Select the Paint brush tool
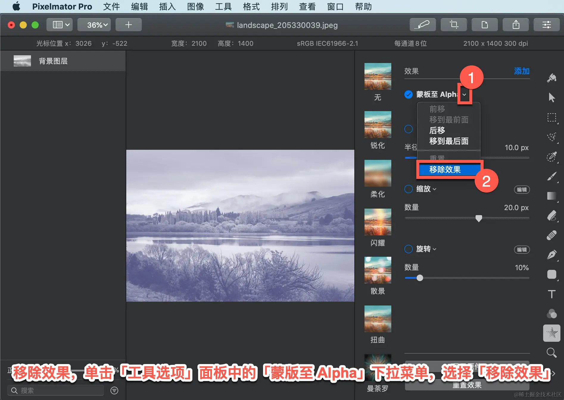Viewport: 564px width, 400px height. [x=552, y=176]
